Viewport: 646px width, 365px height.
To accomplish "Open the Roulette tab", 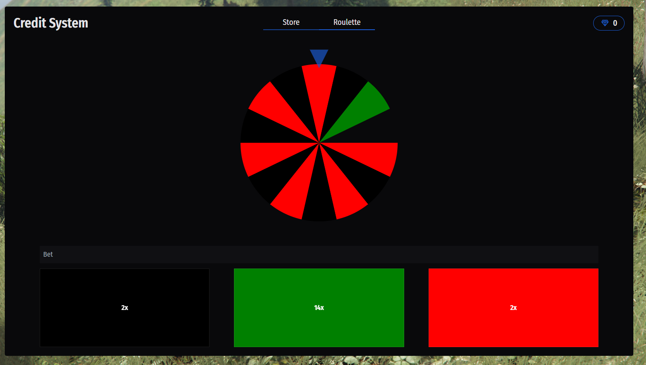I will (347, 22).
